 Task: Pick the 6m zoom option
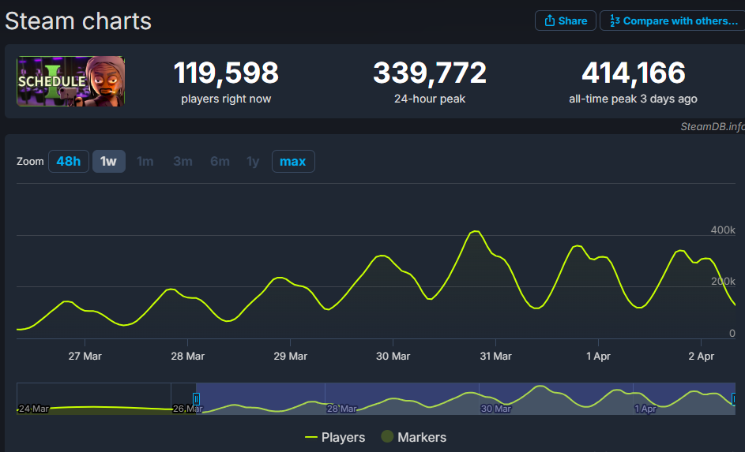220,161
